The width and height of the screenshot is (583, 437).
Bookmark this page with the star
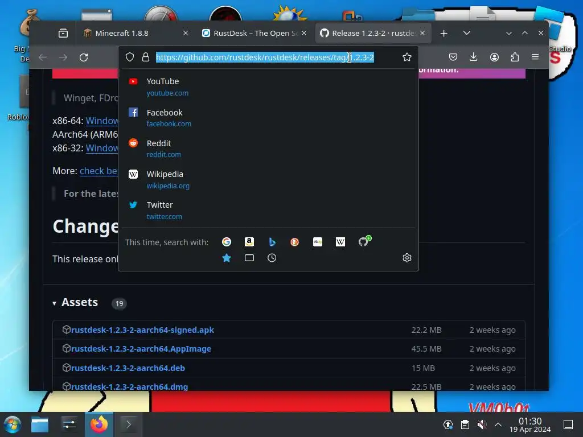coord(407,57)
